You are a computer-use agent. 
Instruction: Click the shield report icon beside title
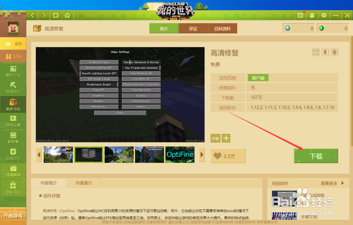335,53
